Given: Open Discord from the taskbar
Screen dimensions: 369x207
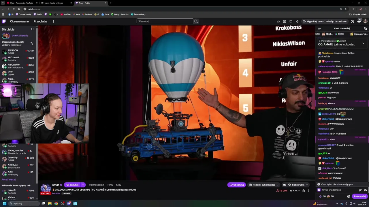Looking at the screenshot, I should tap(69, 204).
